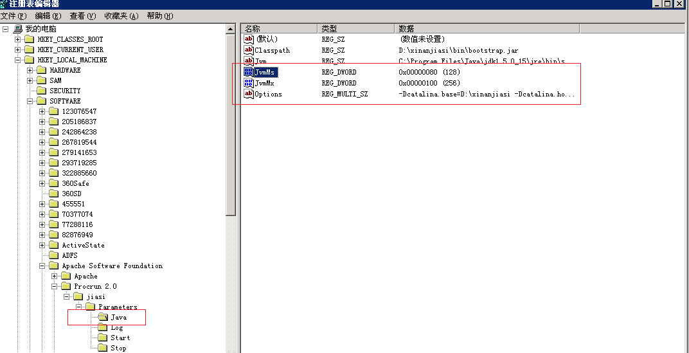Click the Classpath string value icon

(x=249, y=50)
